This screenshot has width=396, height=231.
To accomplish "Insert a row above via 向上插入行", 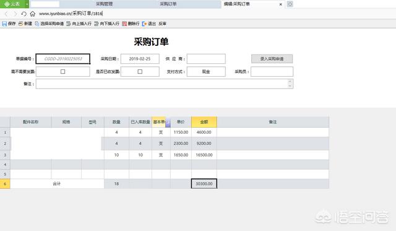I will pyautogui.click(x=79, y=24).
